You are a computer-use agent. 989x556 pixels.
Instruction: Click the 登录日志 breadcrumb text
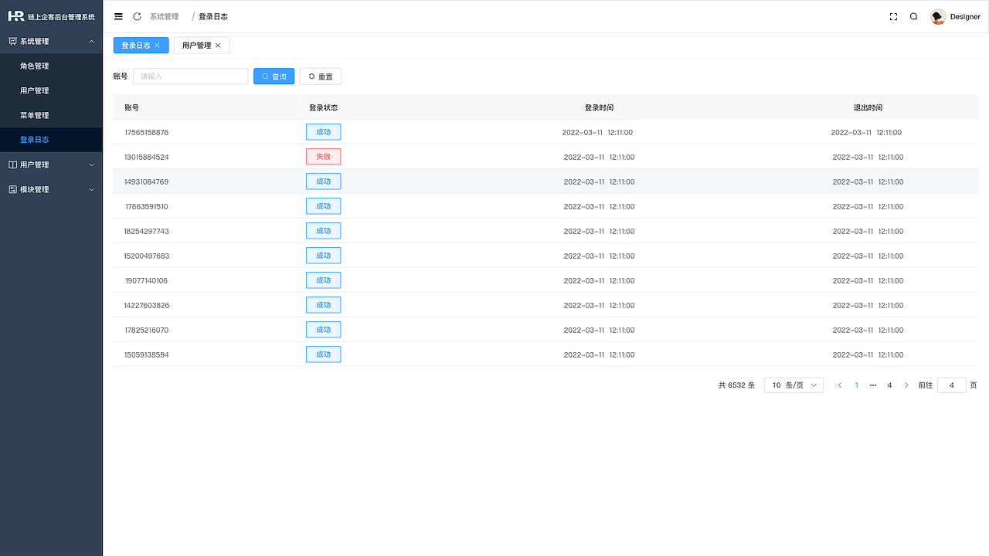coord(213,16)
